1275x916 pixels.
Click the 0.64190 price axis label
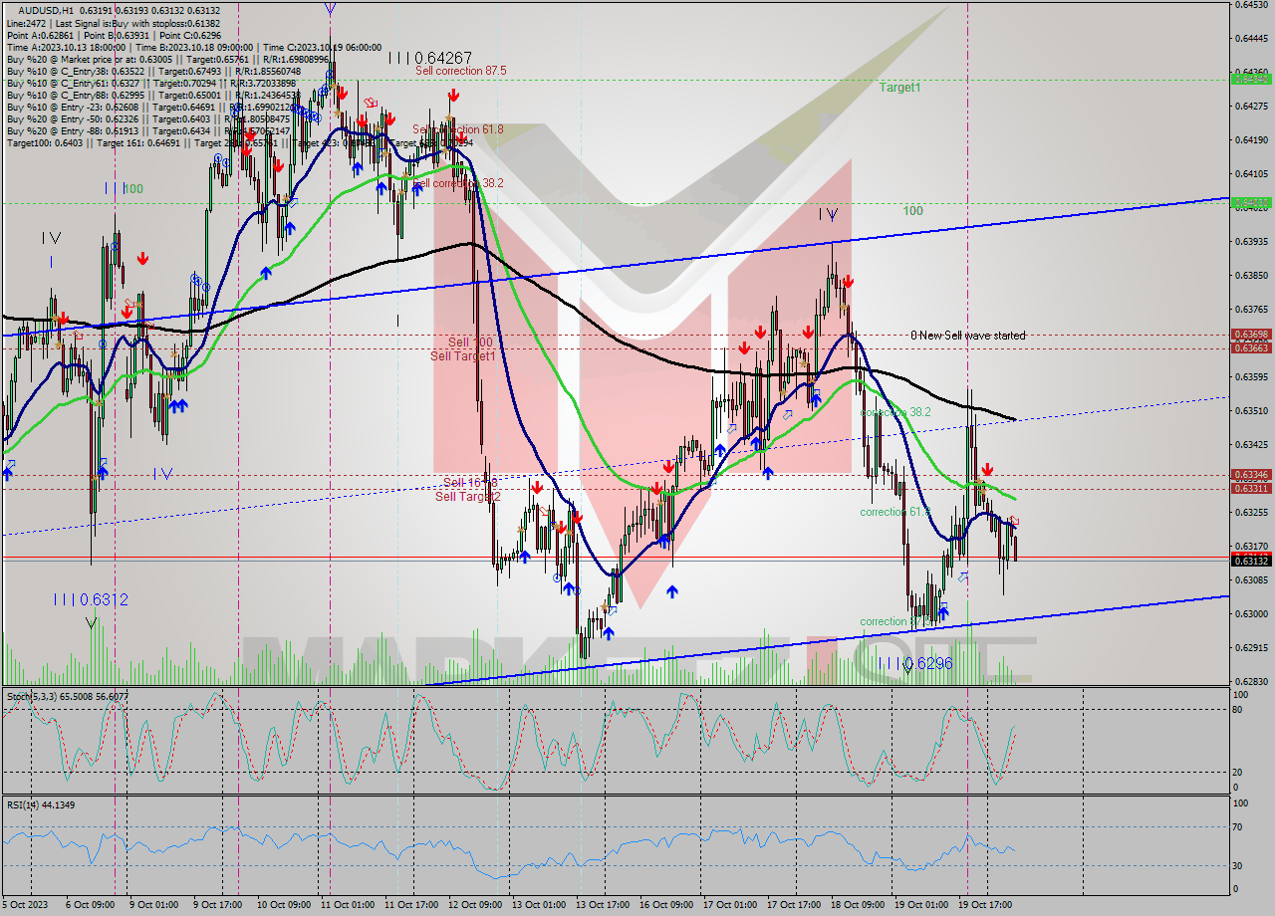click(x=1251, y=139)
